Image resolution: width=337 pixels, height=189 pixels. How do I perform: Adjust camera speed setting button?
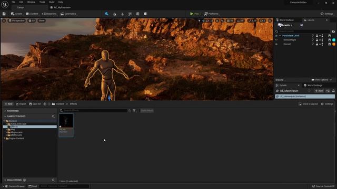pos(262,21)
